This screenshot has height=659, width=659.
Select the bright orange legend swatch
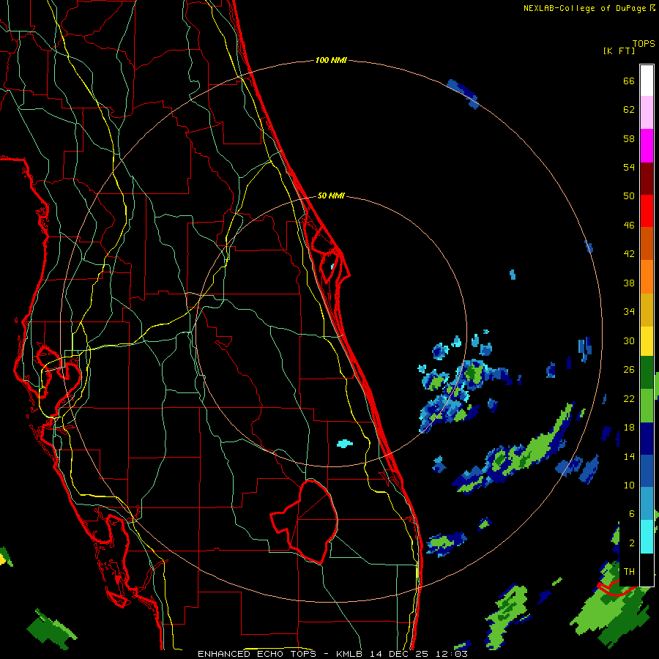click(647, 277)
